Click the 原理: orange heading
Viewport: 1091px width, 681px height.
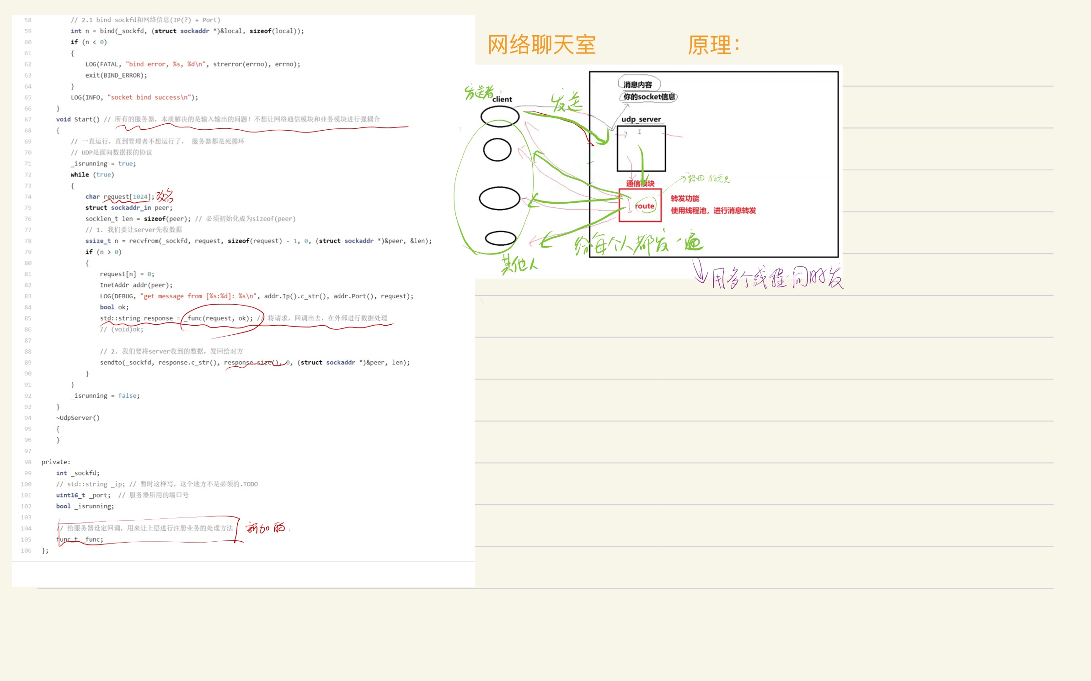click(712, 45)
